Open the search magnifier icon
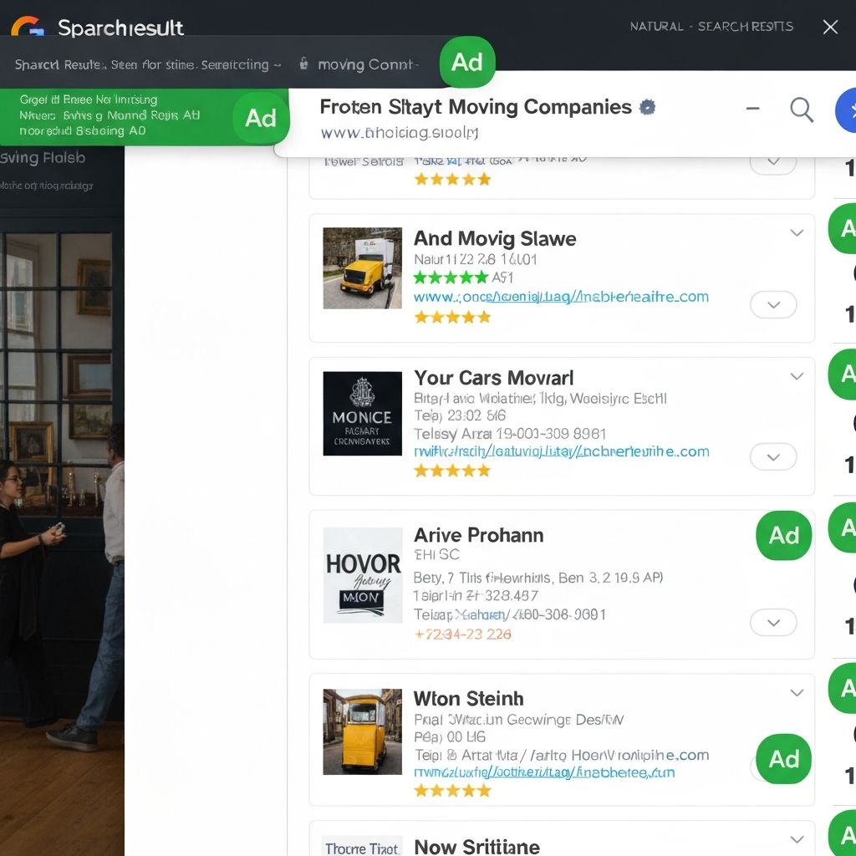The width and height of the screenshot is (856, 856). click(801, 110)
